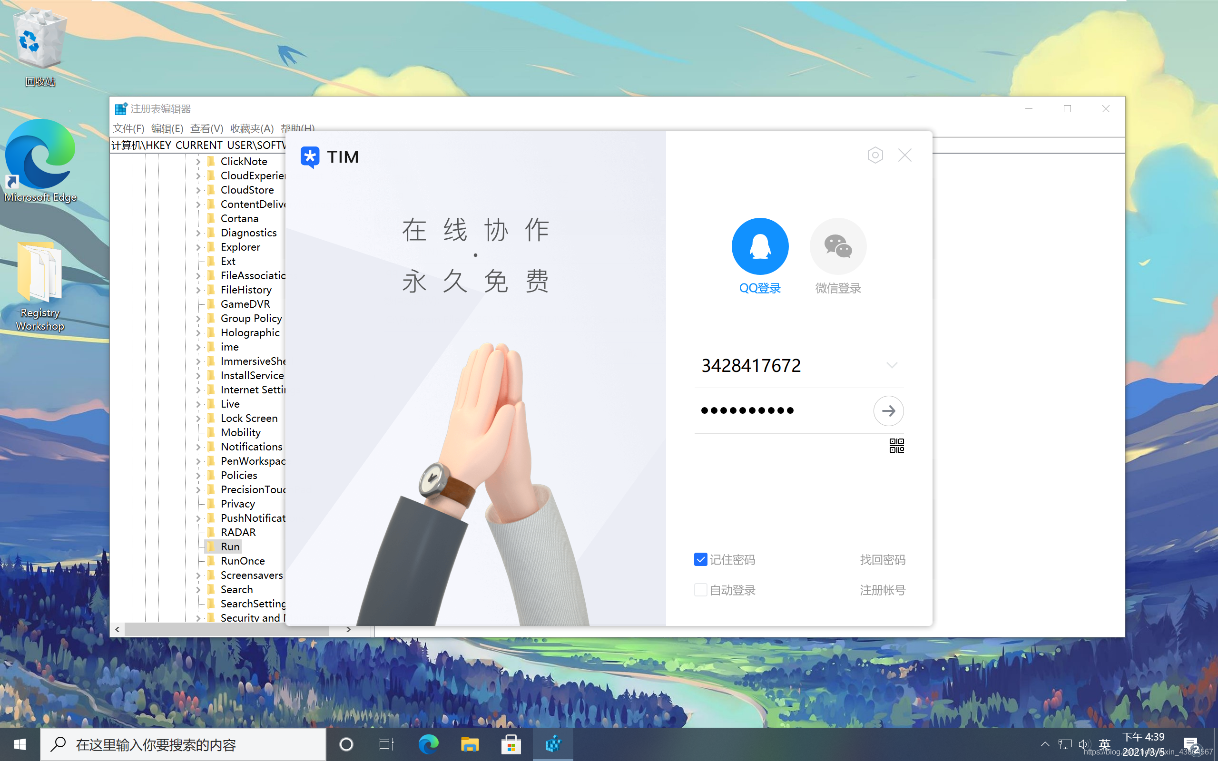This screenshot has height=761, width=1218.
Task: Click the WeChat login label
Action: pos(837,288)
